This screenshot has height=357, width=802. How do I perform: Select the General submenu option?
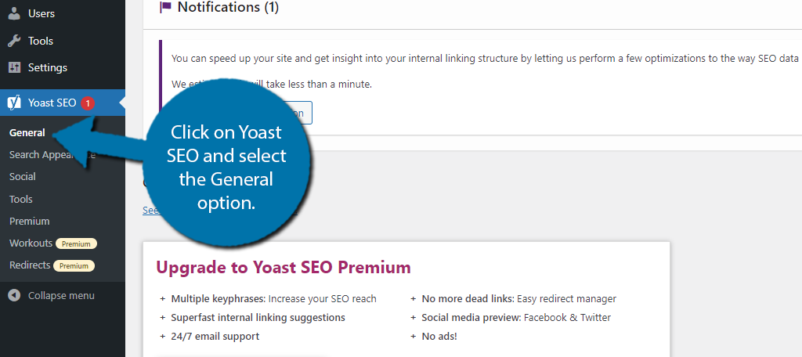[x=27, y=133]
